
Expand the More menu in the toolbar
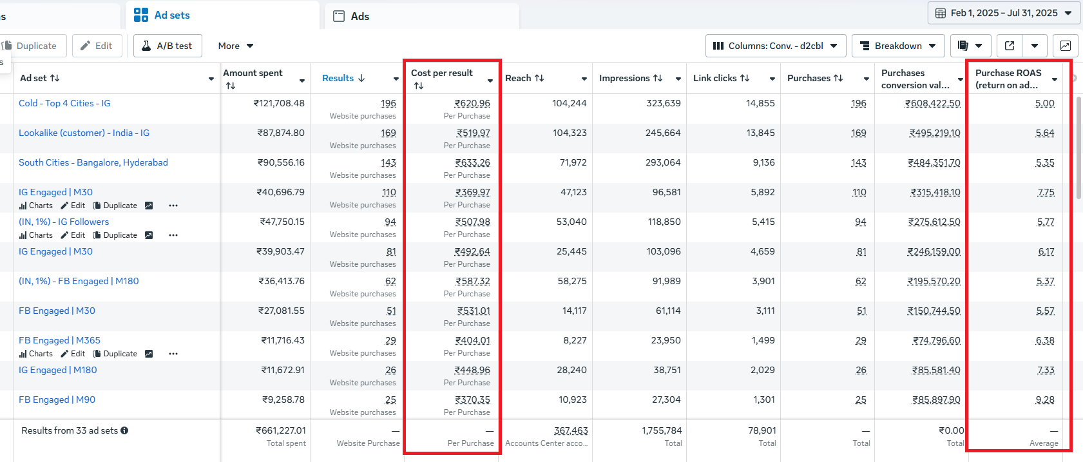(x=235, y=46)
